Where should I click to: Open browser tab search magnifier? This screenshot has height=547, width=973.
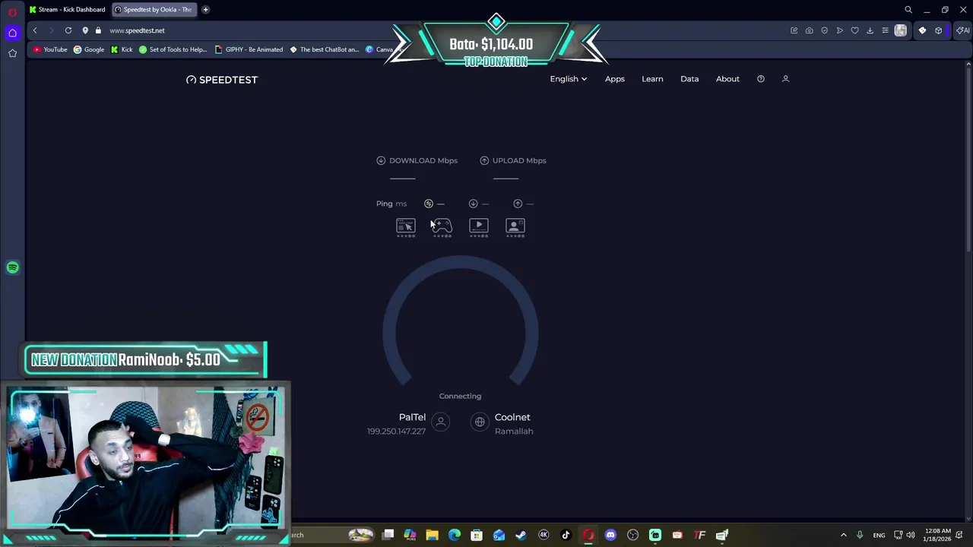(x=908, y=10)
